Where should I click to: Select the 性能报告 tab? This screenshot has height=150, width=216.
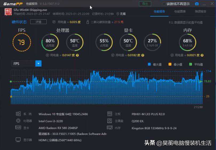(159, 11)
